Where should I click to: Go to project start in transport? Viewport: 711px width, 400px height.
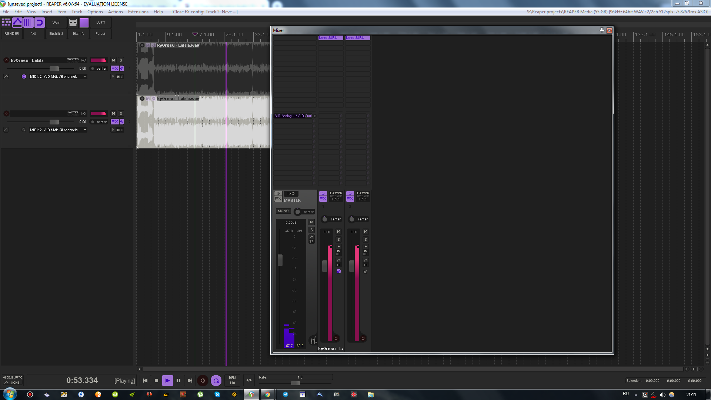145,380
